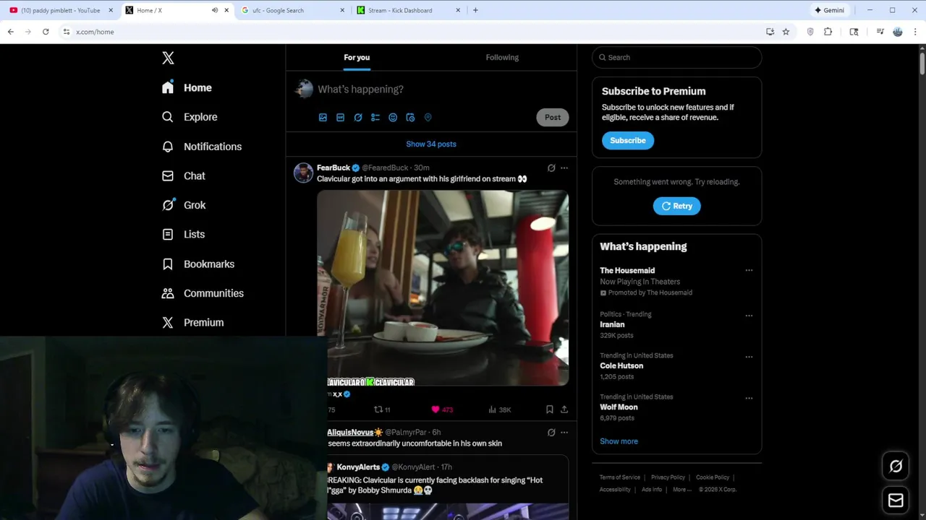Screen dimensions: 926x520
Task: Open the Home page icon
Action: pyautogui.click(x=168, y=87)
